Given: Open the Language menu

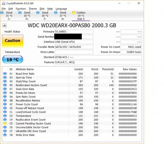Looking at the screenshot, I should 61,9.
